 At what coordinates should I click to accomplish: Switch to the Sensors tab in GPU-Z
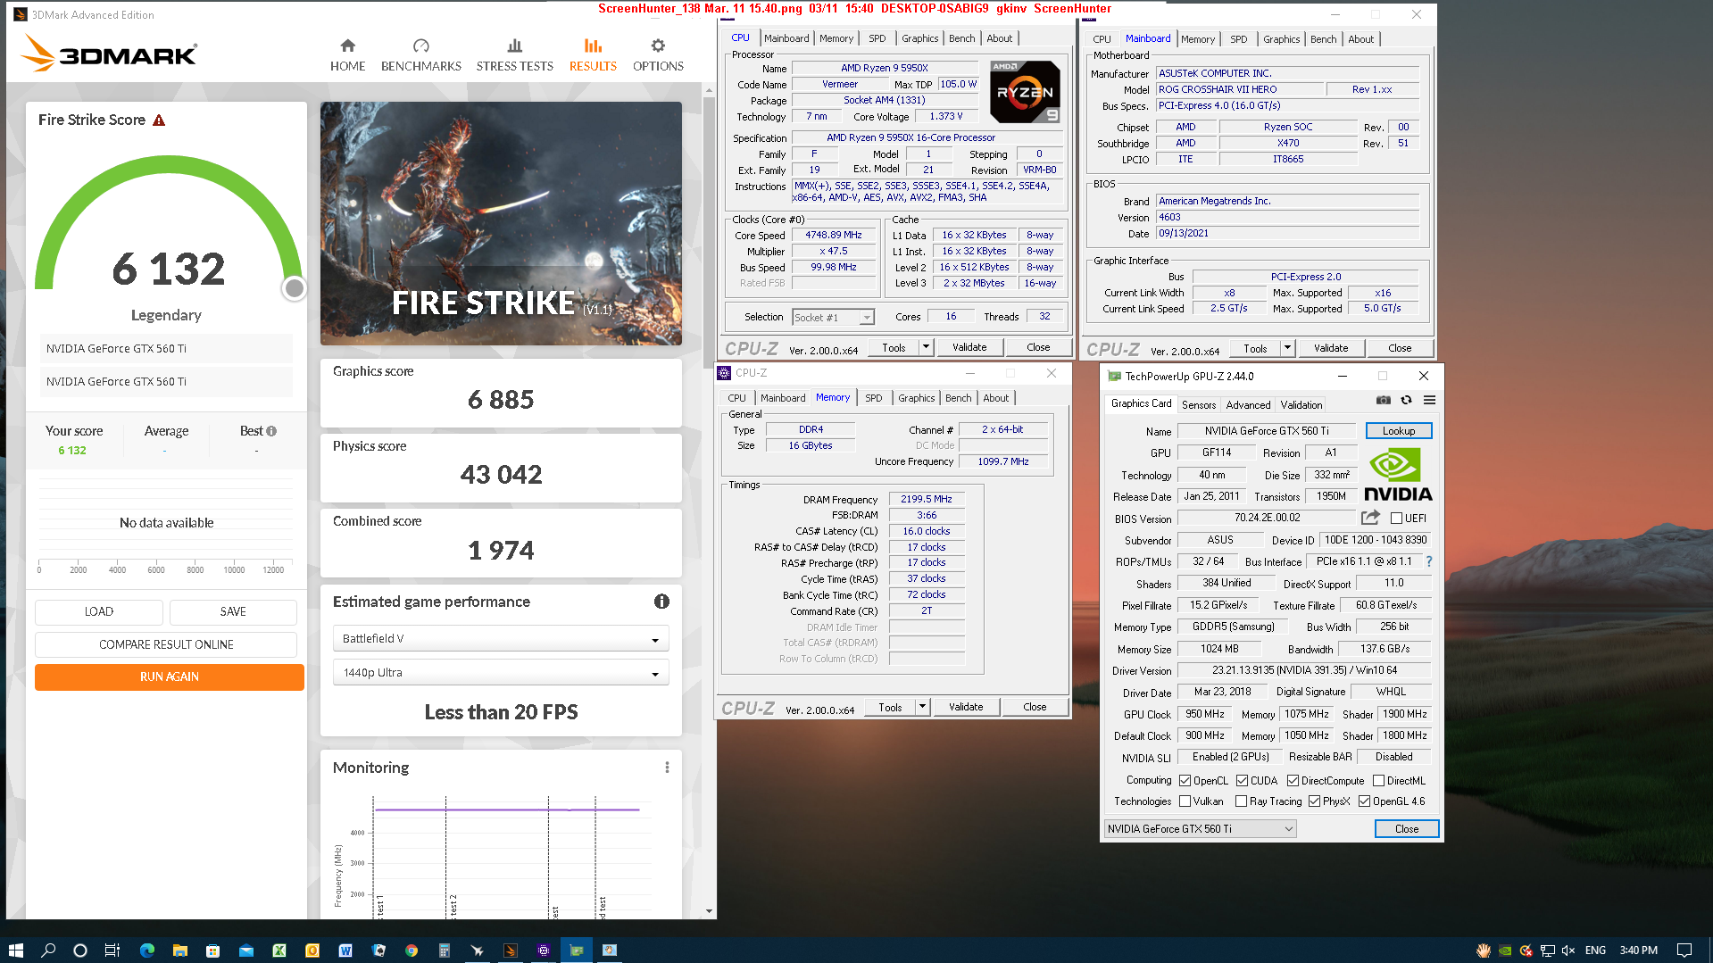pyautogui.click(x=1198, y=405)
